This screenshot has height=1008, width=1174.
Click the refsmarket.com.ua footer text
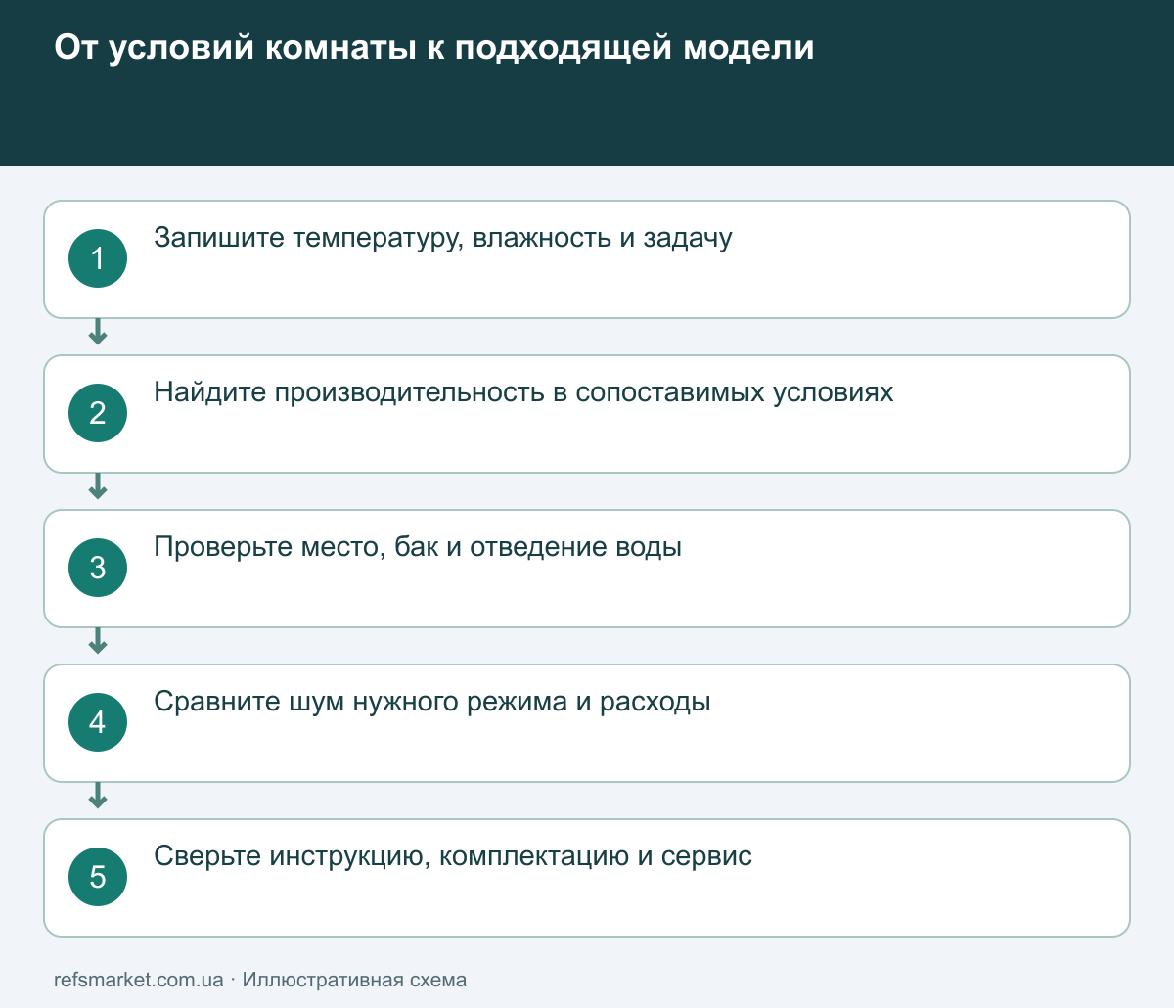click(139, 980)
